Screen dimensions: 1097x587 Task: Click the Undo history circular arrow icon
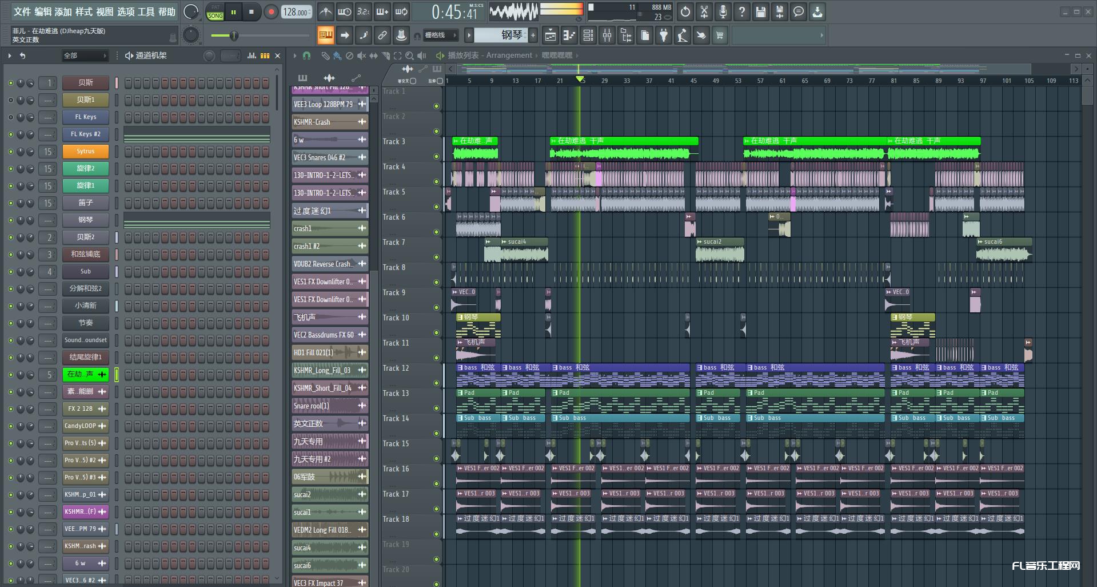click(685, 11)
